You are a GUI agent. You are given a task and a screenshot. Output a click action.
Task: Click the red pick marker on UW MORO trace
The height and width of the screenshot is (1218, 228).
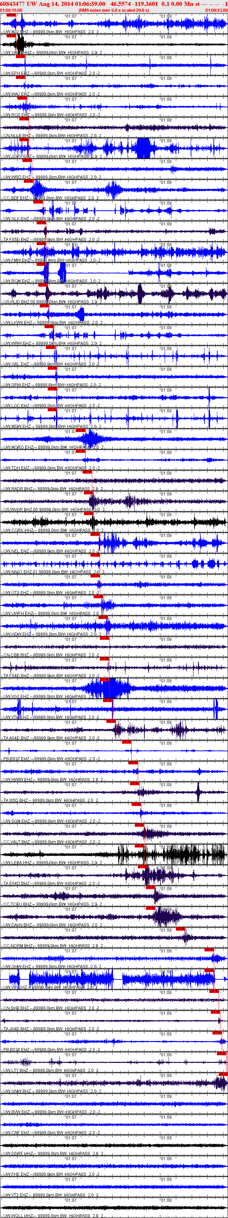click(x=81, y=430)
